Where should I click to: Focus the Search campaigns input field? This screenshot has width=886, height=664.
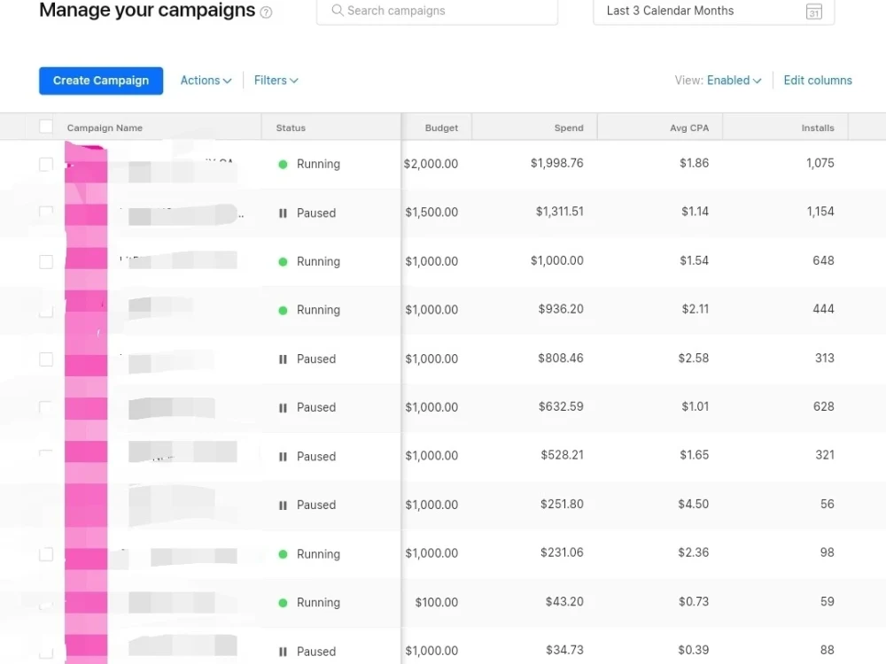tap(438, 11)
